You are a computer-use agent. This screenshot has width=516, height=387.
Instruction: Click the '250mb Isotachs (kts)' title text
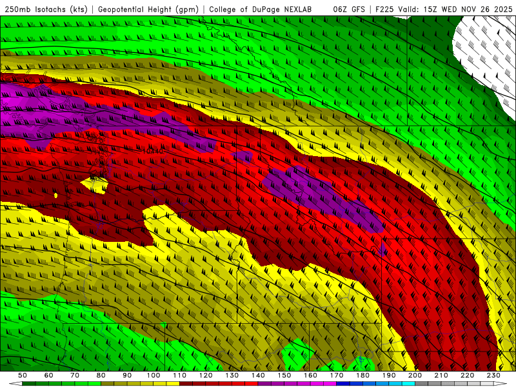coord(46,10)
